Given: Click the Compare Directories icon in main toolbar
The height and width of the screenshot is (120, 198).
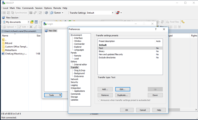Looking at the screenshot, I should pos(4,13).
